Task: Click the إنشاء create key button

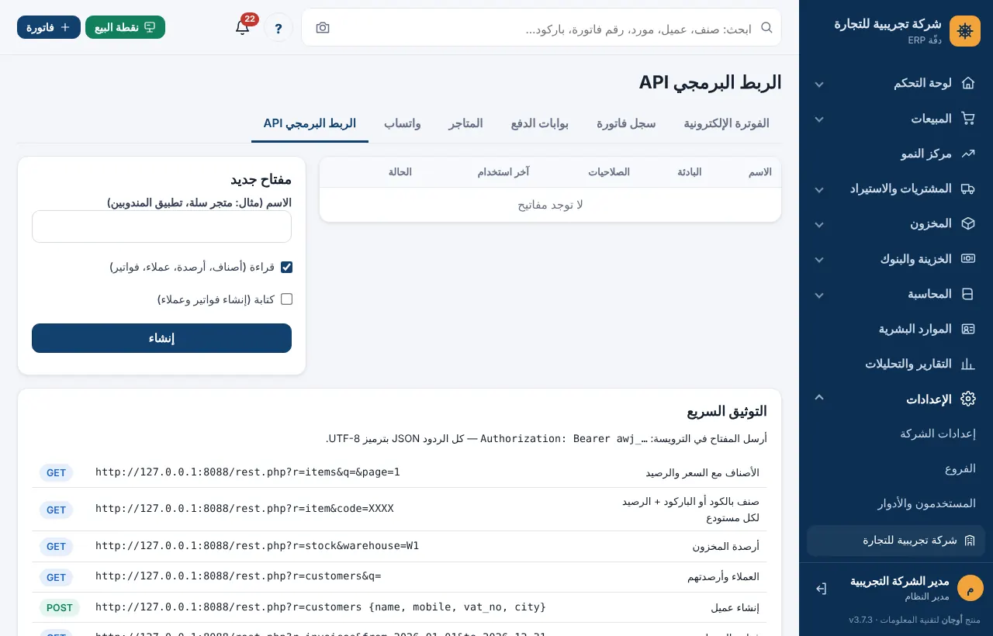Action: [161, 338]
